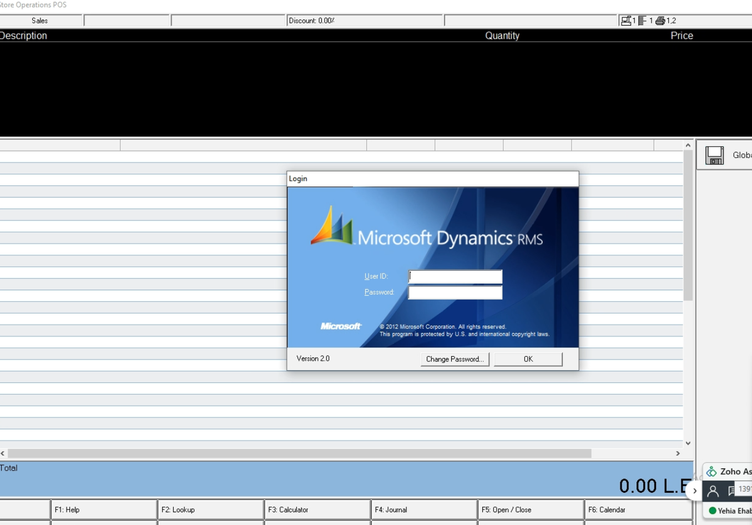Click the User ID label
Image resolution: width=752 pixels, height=525 pixels.
pyautogui.click(x=376, y=276)
